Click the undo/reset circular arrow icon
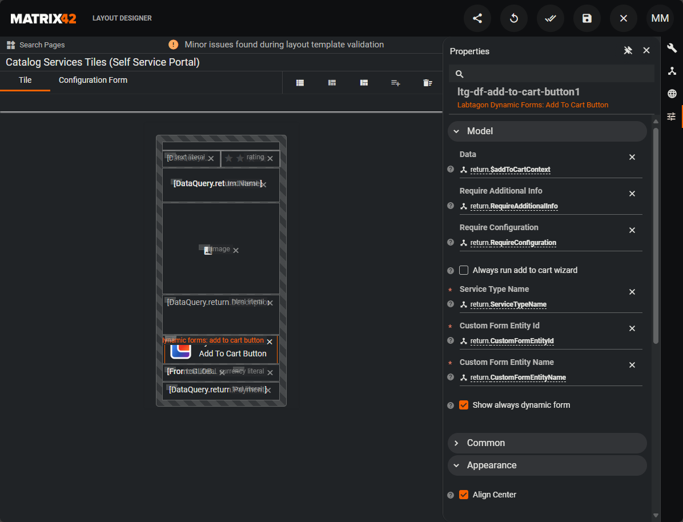This screenshot has height=522, width=683. click(x=514, y=18)
